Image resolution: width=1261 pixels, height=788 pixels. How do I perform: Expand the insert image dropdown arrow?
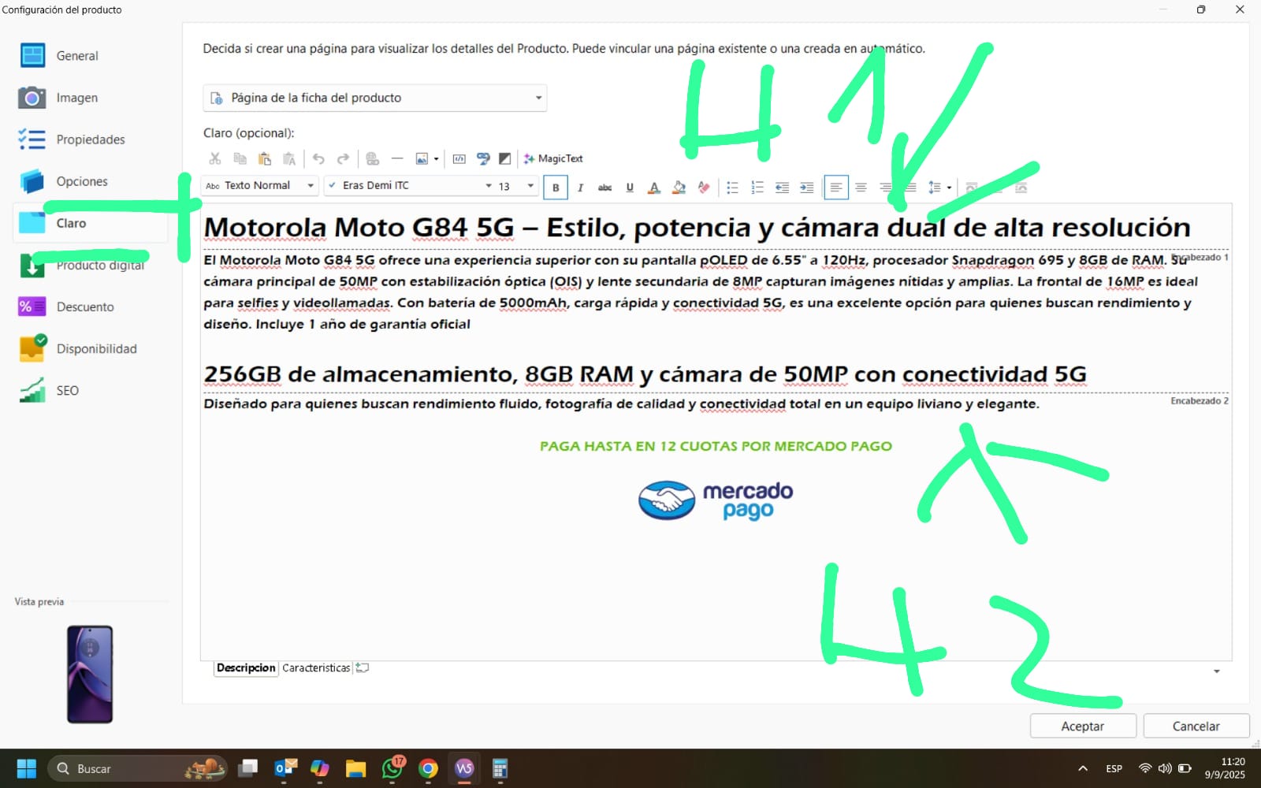tap(436, 159)
